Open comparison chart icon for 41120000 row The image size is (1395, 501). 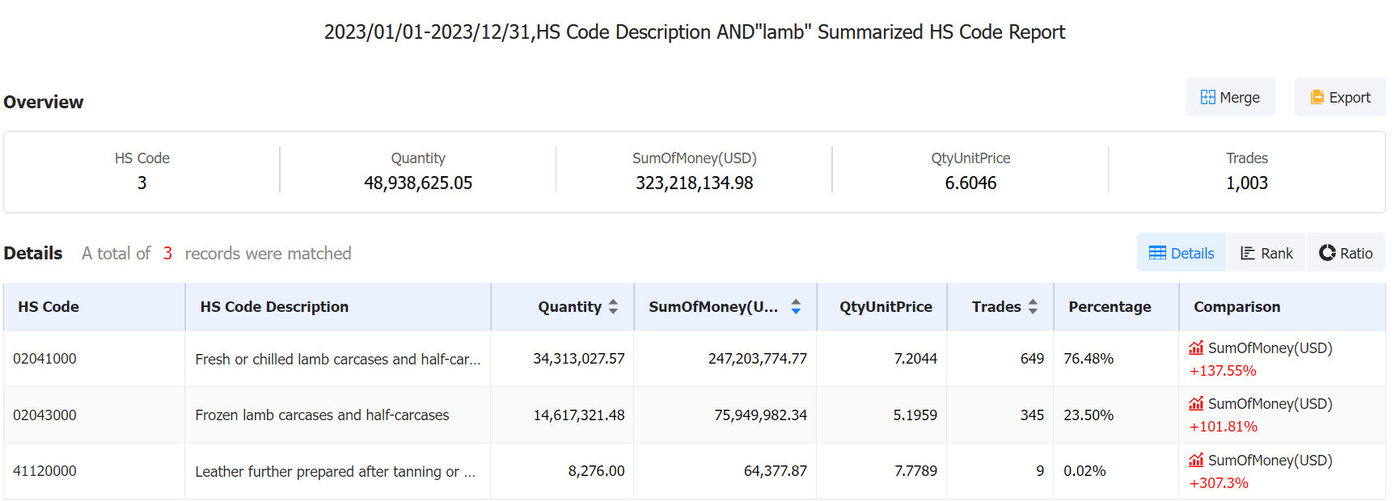click(1196, 461)
